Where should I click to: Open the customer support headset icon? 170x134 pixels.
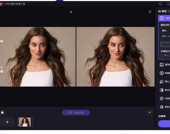(x=160, y=4)
